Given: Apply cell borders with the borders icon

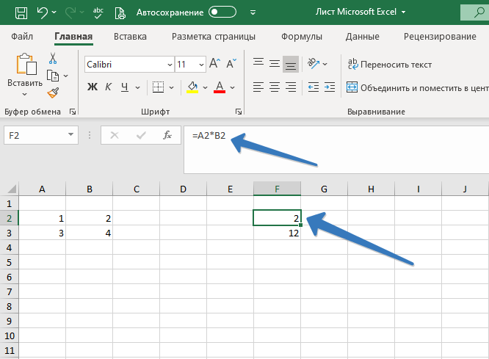Looking at the screenshot, I should [158, 87].
